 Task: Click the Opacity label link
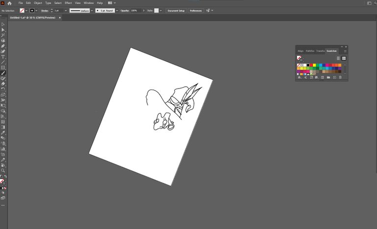click(x=125, y=11)
